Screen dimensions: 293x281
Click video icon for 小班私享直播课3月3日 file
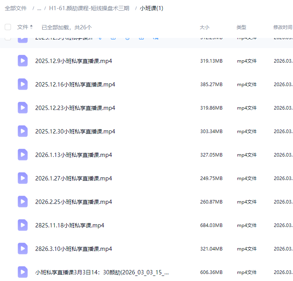coord(23,272)
